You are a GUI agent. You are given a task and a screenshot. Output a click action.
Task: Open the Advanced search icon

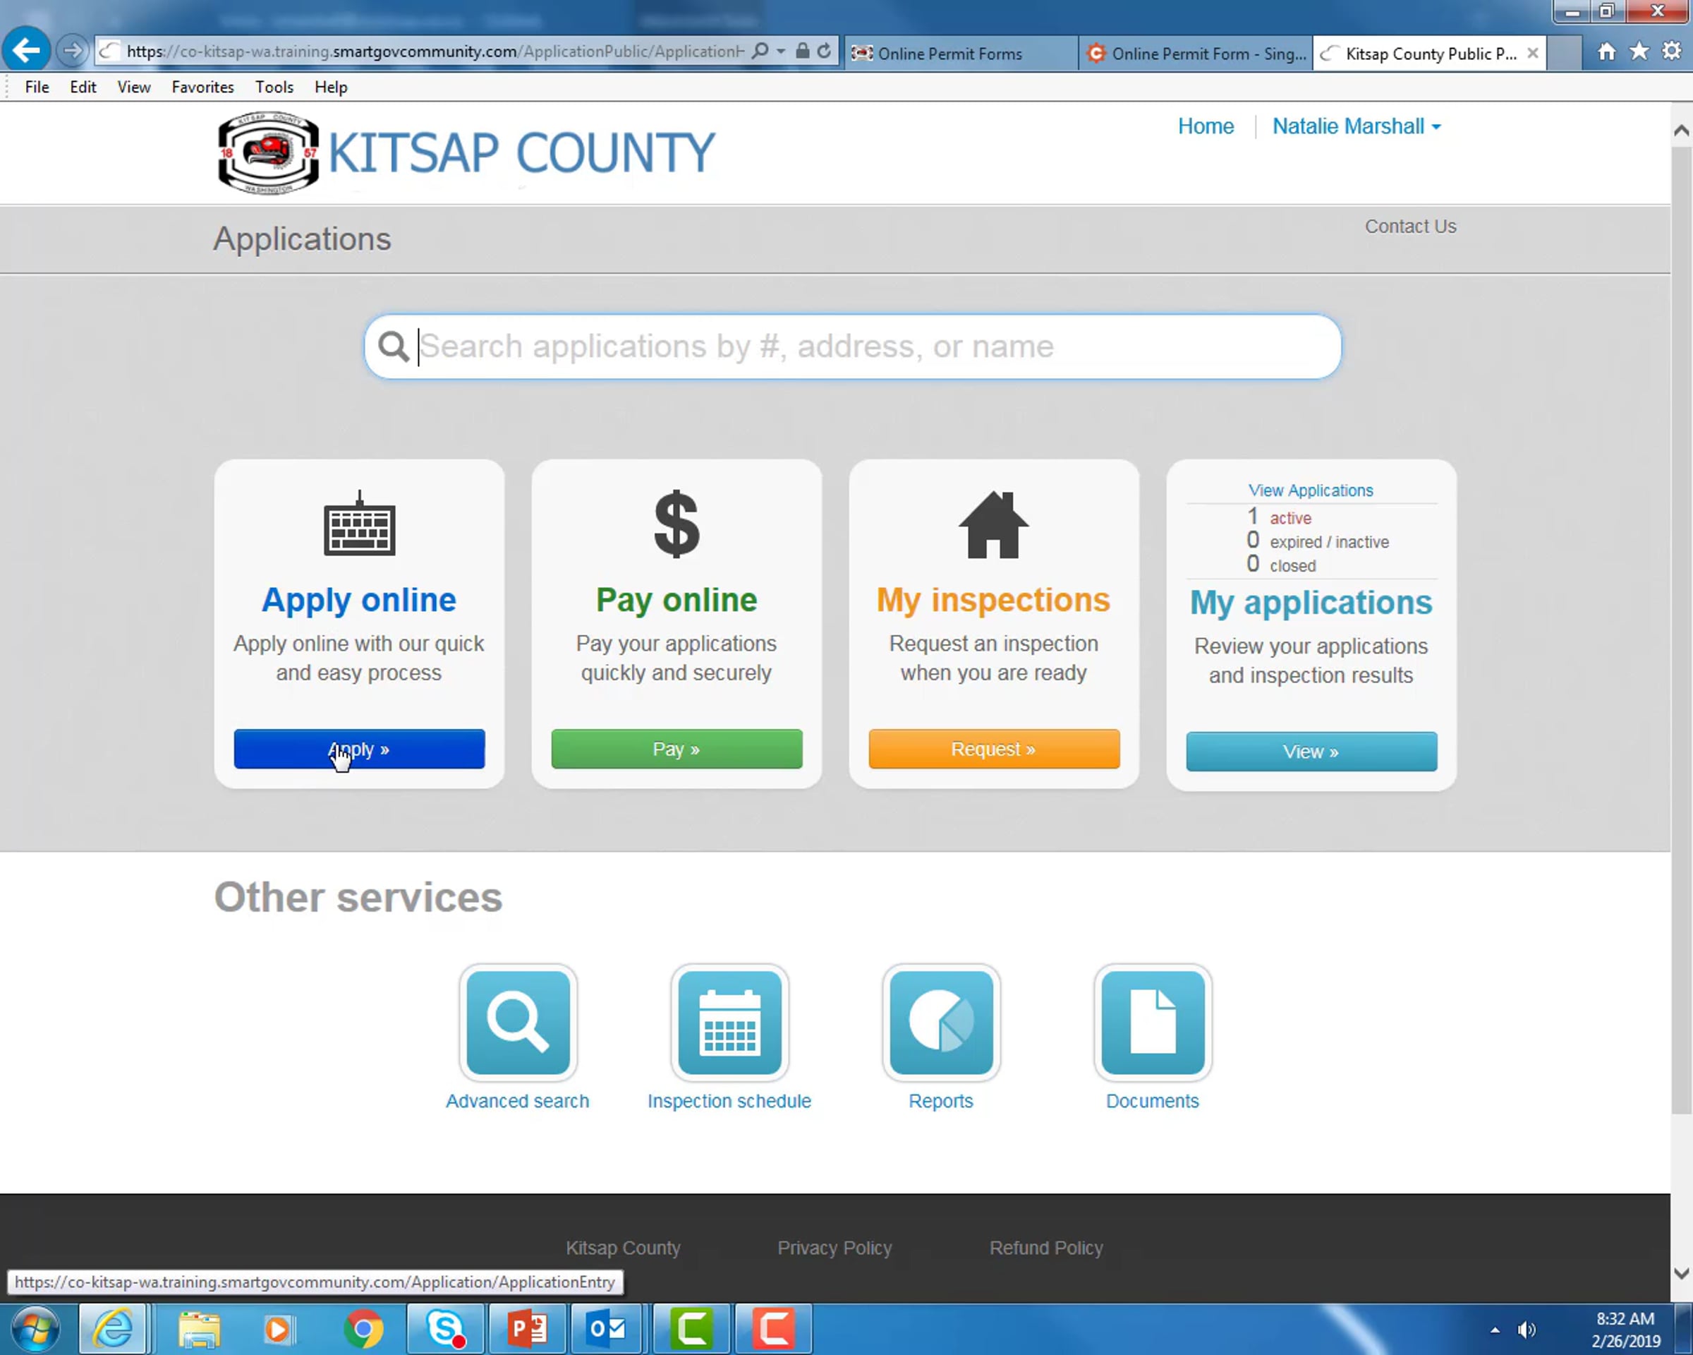[x=518, y=1023]
